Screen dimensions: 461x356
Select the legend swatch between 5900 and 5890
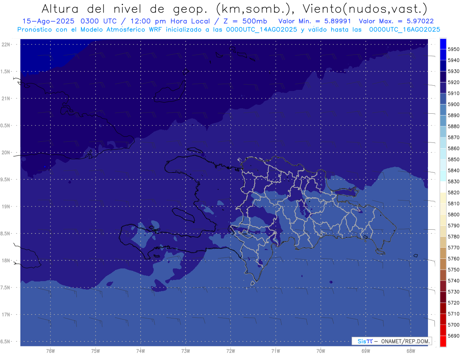tap(443, 110)
